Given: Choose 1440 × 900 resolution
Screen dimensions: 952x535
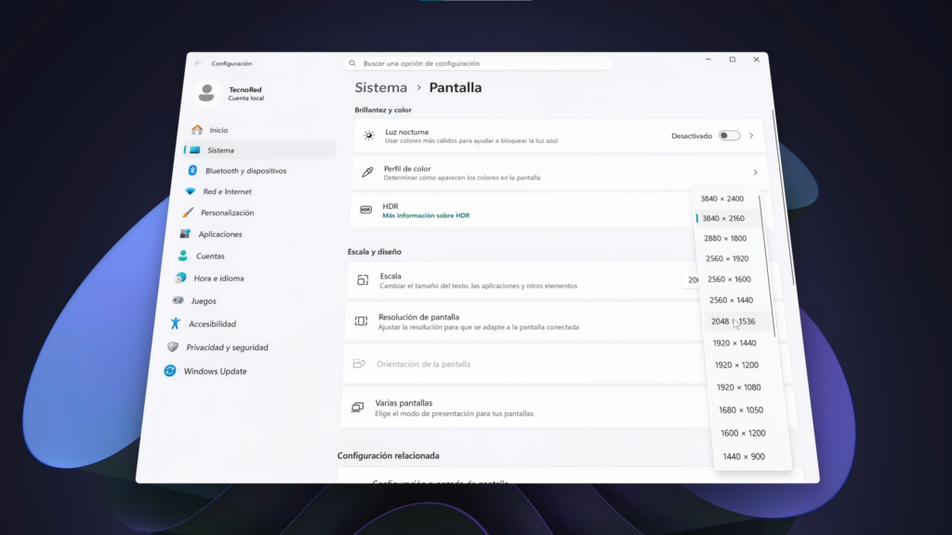Looking at the screenshot, I should [x=744, y=456].
